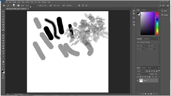Toggle link width and height button
171x96 pixels.
pyautogui.click(x=146, y=46)
